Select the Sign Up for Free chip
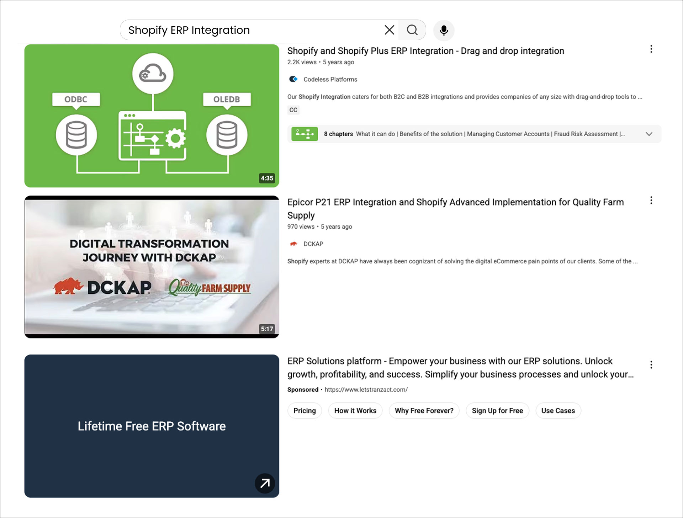 pos(497,411)
